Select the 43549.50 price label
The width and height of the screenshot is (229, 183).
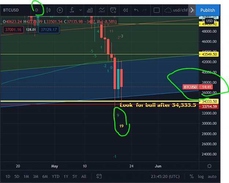pos(209,54)
